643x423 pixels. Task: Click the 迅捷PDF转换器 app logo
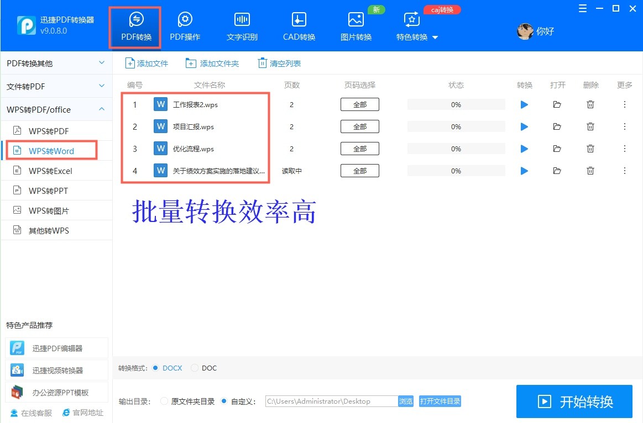point(26,25)
